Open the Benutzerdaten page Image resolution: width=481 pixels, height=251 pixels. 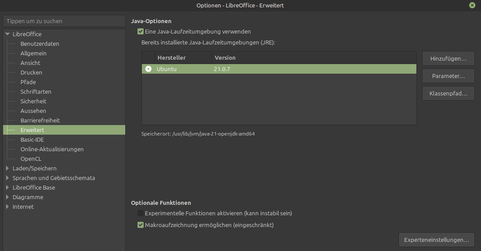[x=40, y=44]
